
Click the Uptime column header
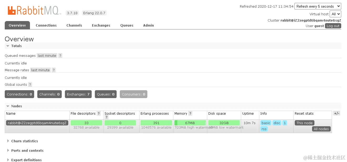pyautogui.click(x=248, y=113)
